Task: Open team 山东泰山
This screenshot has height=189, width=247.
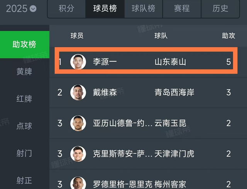Action: pyautogui.click(x=170, y=62)
